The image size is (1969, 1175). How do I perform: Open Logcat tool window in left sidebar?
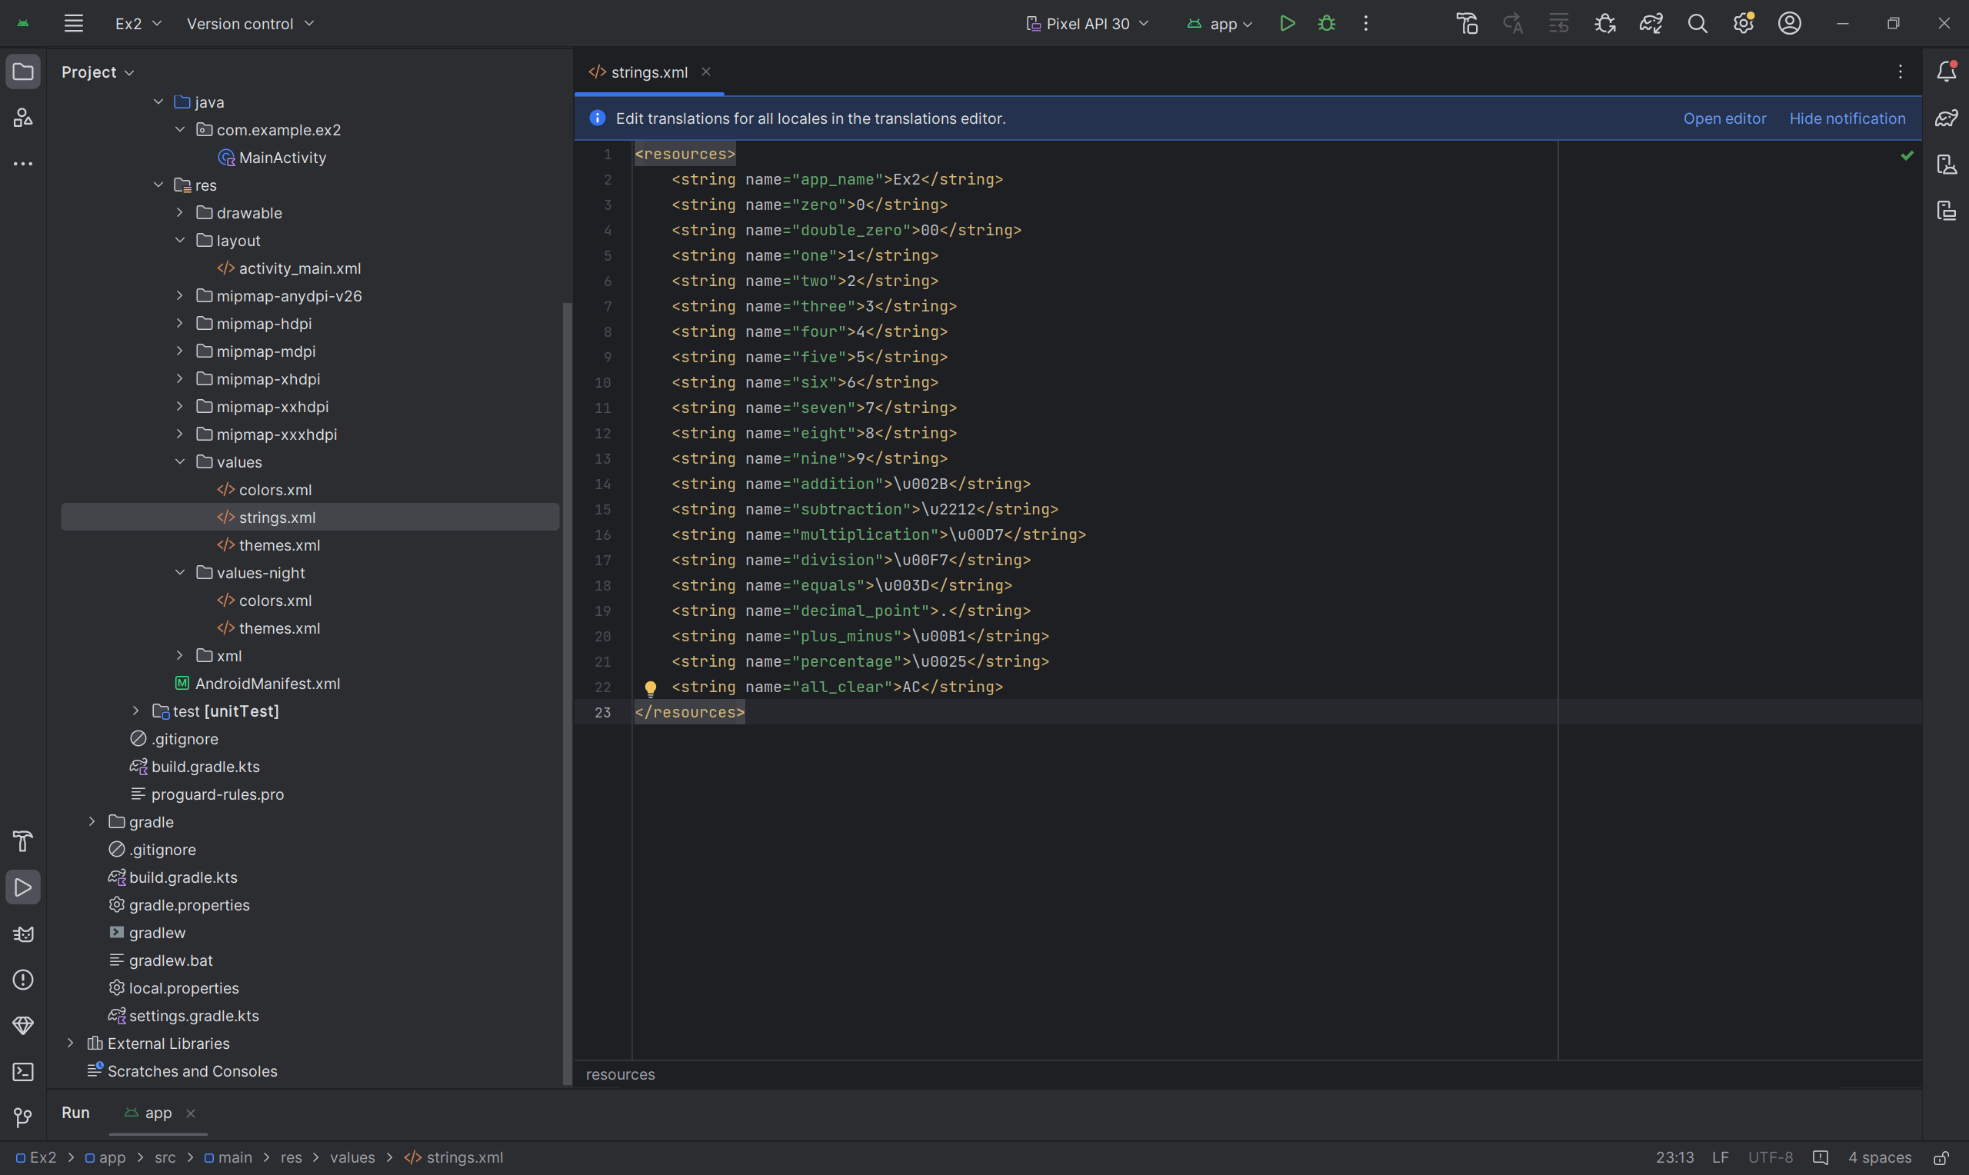[x=23, y=934]
